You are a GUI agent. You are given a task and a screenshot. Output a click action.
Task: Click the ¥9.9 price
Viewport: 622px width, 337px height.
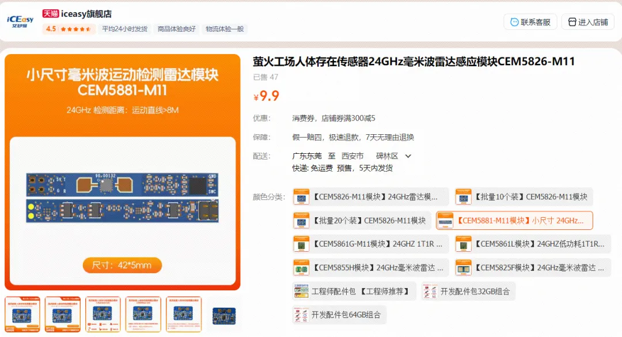point(266,96)
